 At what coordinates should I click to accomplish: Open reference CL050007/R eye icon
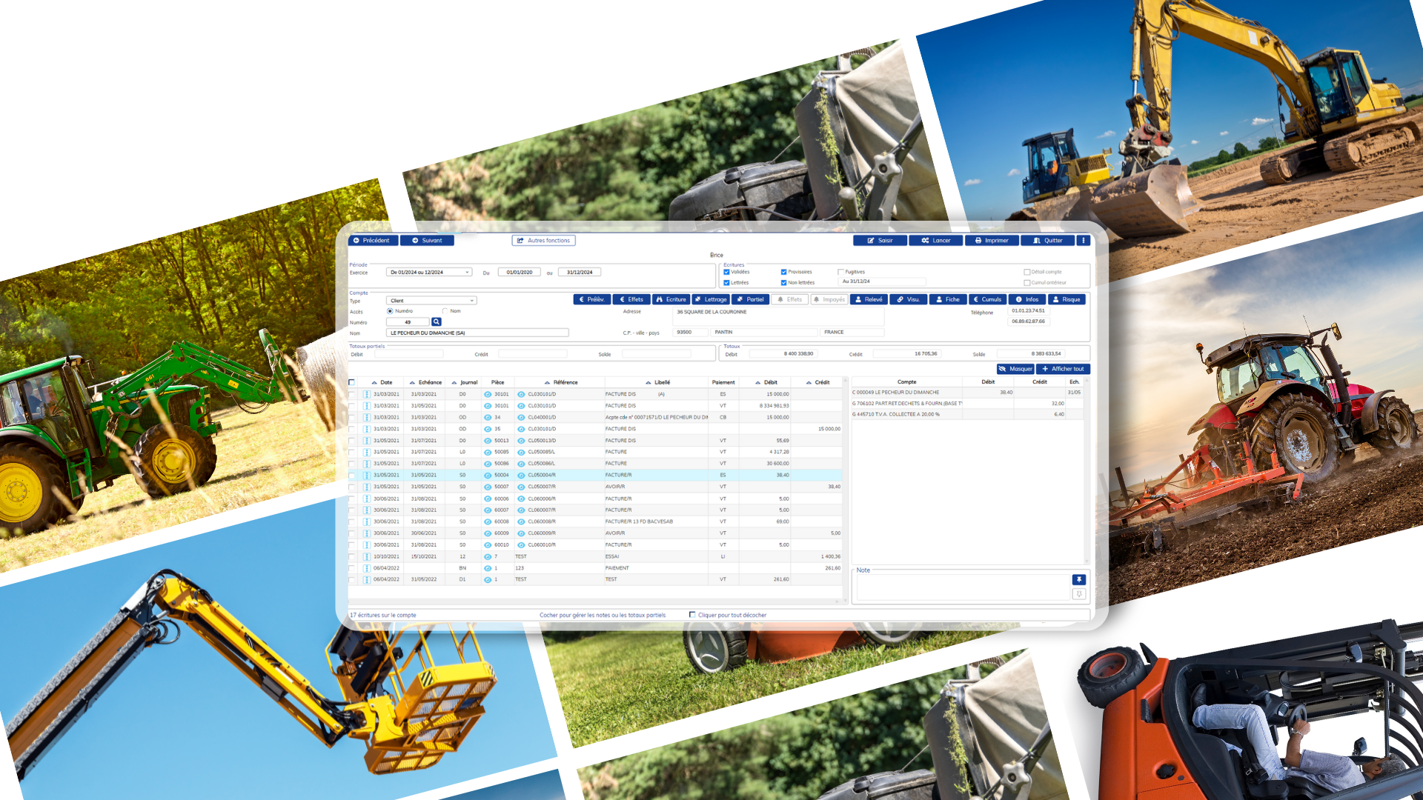click(x=521, y=487)
